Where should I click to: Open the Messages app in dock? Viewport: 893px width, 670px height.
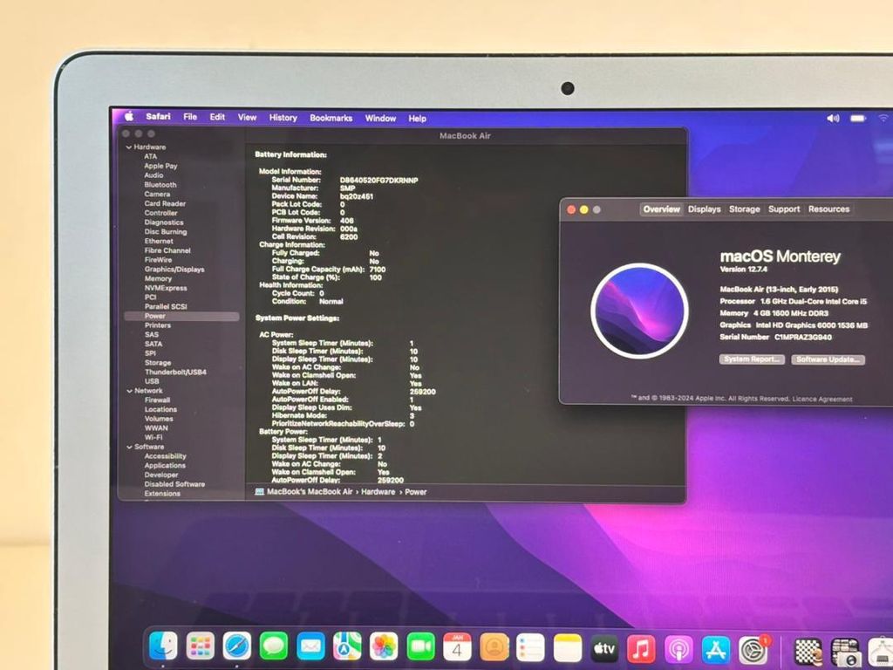[x=274, y=646]
